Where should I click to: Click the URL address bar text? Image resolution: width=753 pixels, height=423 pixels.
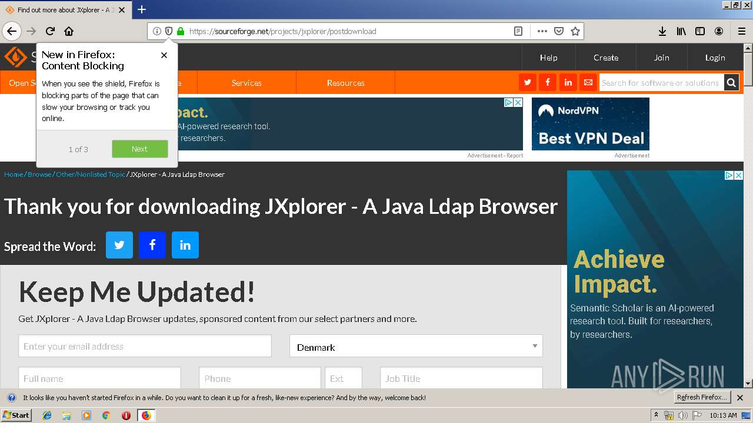pos(282,31)
